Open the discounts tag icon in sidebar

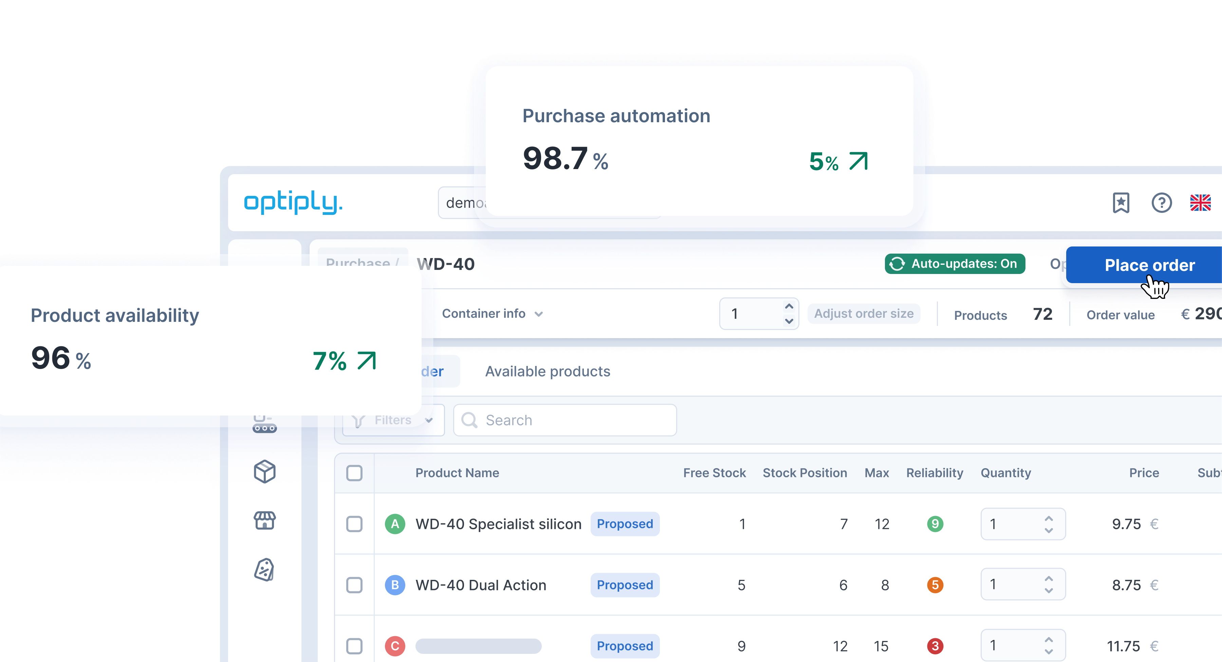(264, 569)
